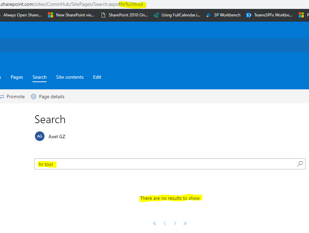The height and width of the screenshot is (233, 309).
Task: Click the Promote megaphone icon
Action: (x=3, y=96)
